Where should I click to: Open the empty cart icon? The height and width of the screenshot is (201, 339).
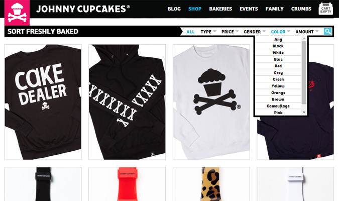tap(325, 9)
